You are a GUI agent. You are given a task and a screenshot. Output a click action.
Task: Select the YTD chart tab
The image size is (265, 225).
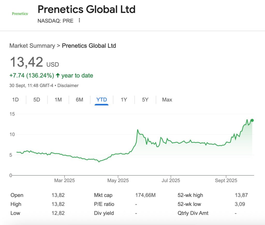tap(101, 99)
